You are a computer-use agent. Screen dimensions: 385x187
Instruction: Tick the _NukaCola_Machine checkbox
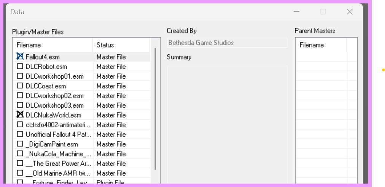20,154
